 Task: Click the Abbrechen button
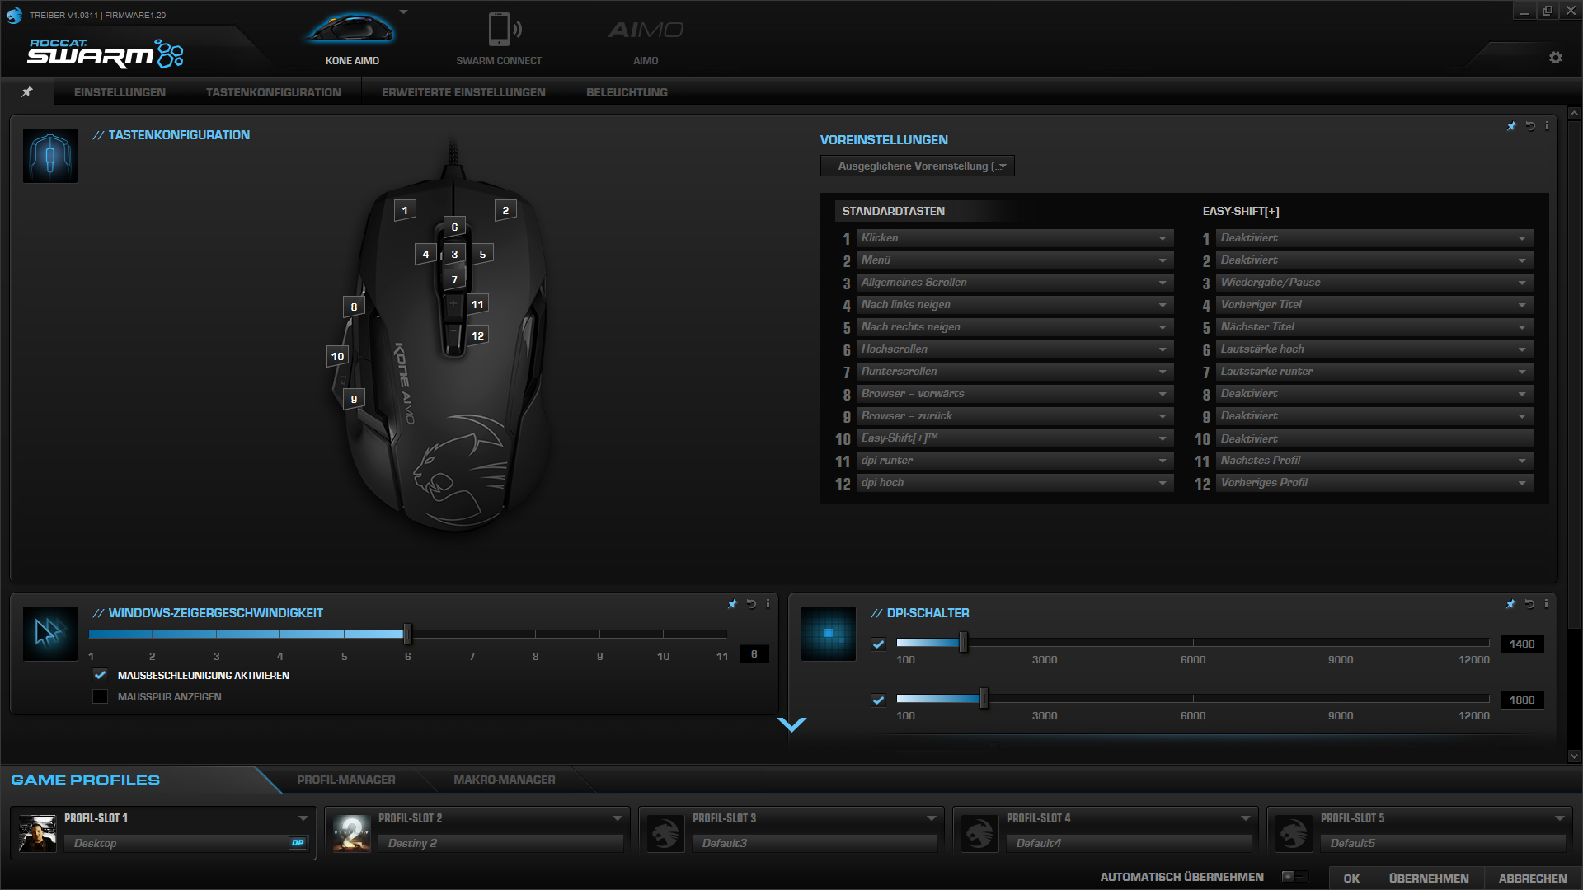tap(1533, 878)
